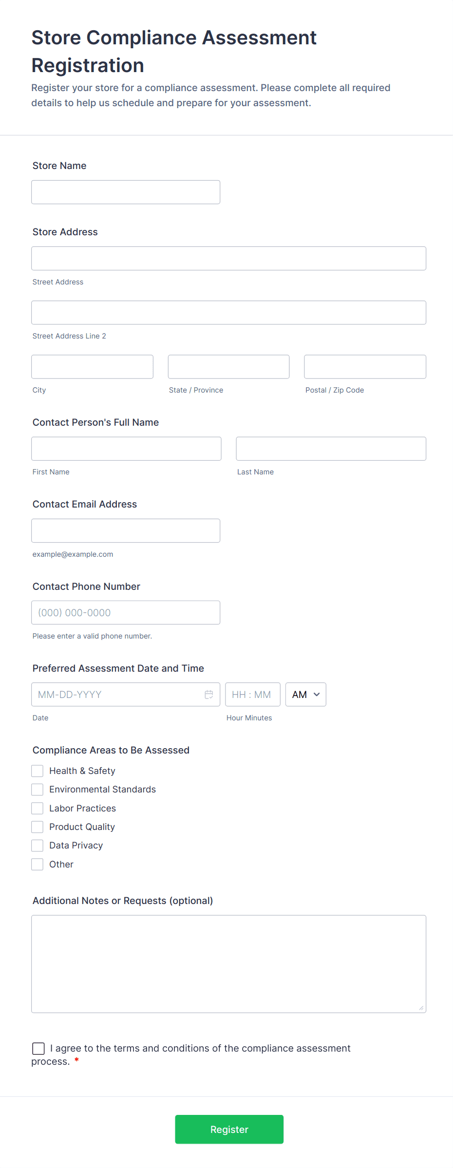Screen dimensions: 453x1168
Task: Focus the Store Name input field
Action: 126,192
